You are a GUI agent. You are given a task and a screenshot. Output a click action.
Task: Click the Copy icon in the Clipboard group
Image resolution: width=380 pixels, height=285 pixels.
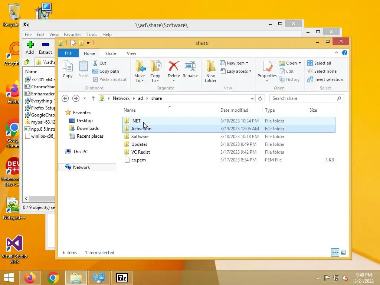pos(68,66)
